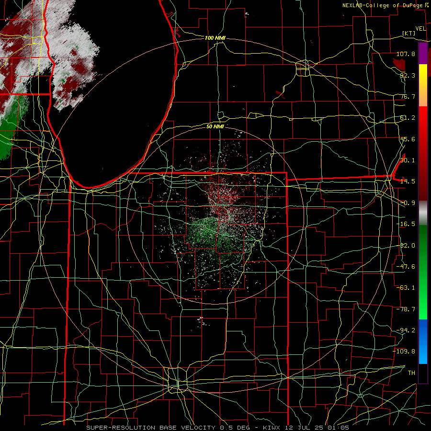Click the 50 NMI range ring label

pos(215,126)
